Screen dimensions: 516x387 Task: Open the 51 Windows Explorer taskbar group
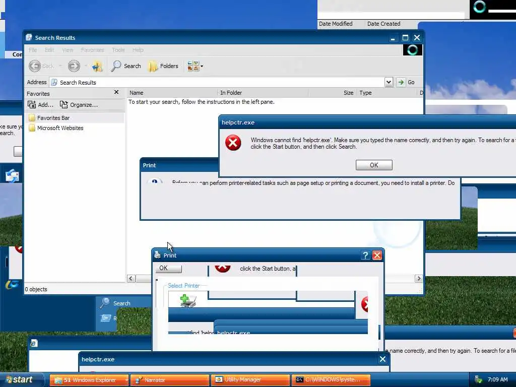tap(89, 380)
